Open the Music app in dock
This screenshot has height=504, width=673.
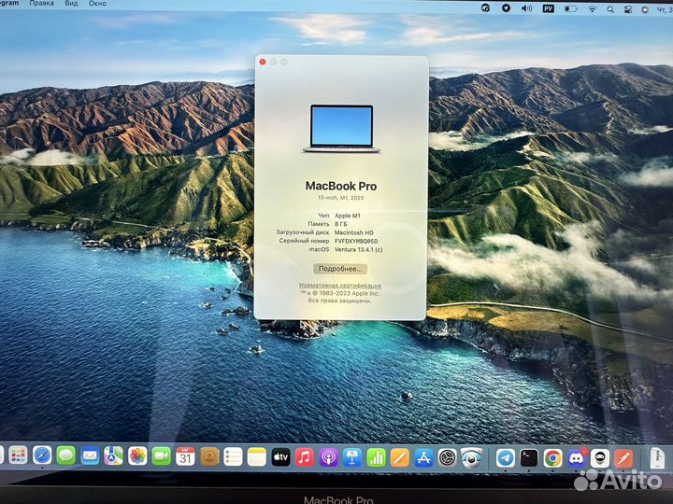[305, 457]
